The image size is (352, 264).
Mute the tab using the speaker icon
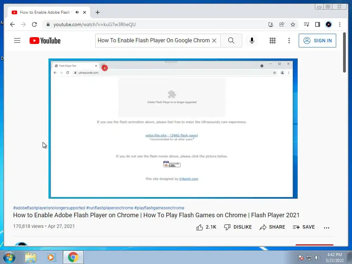(x=77, y=12)
